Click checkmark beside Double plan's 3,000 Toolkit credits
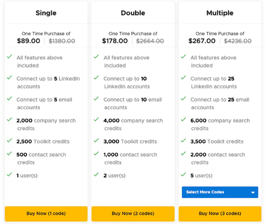This screenshot has height=224, width=266. (96, 141)
